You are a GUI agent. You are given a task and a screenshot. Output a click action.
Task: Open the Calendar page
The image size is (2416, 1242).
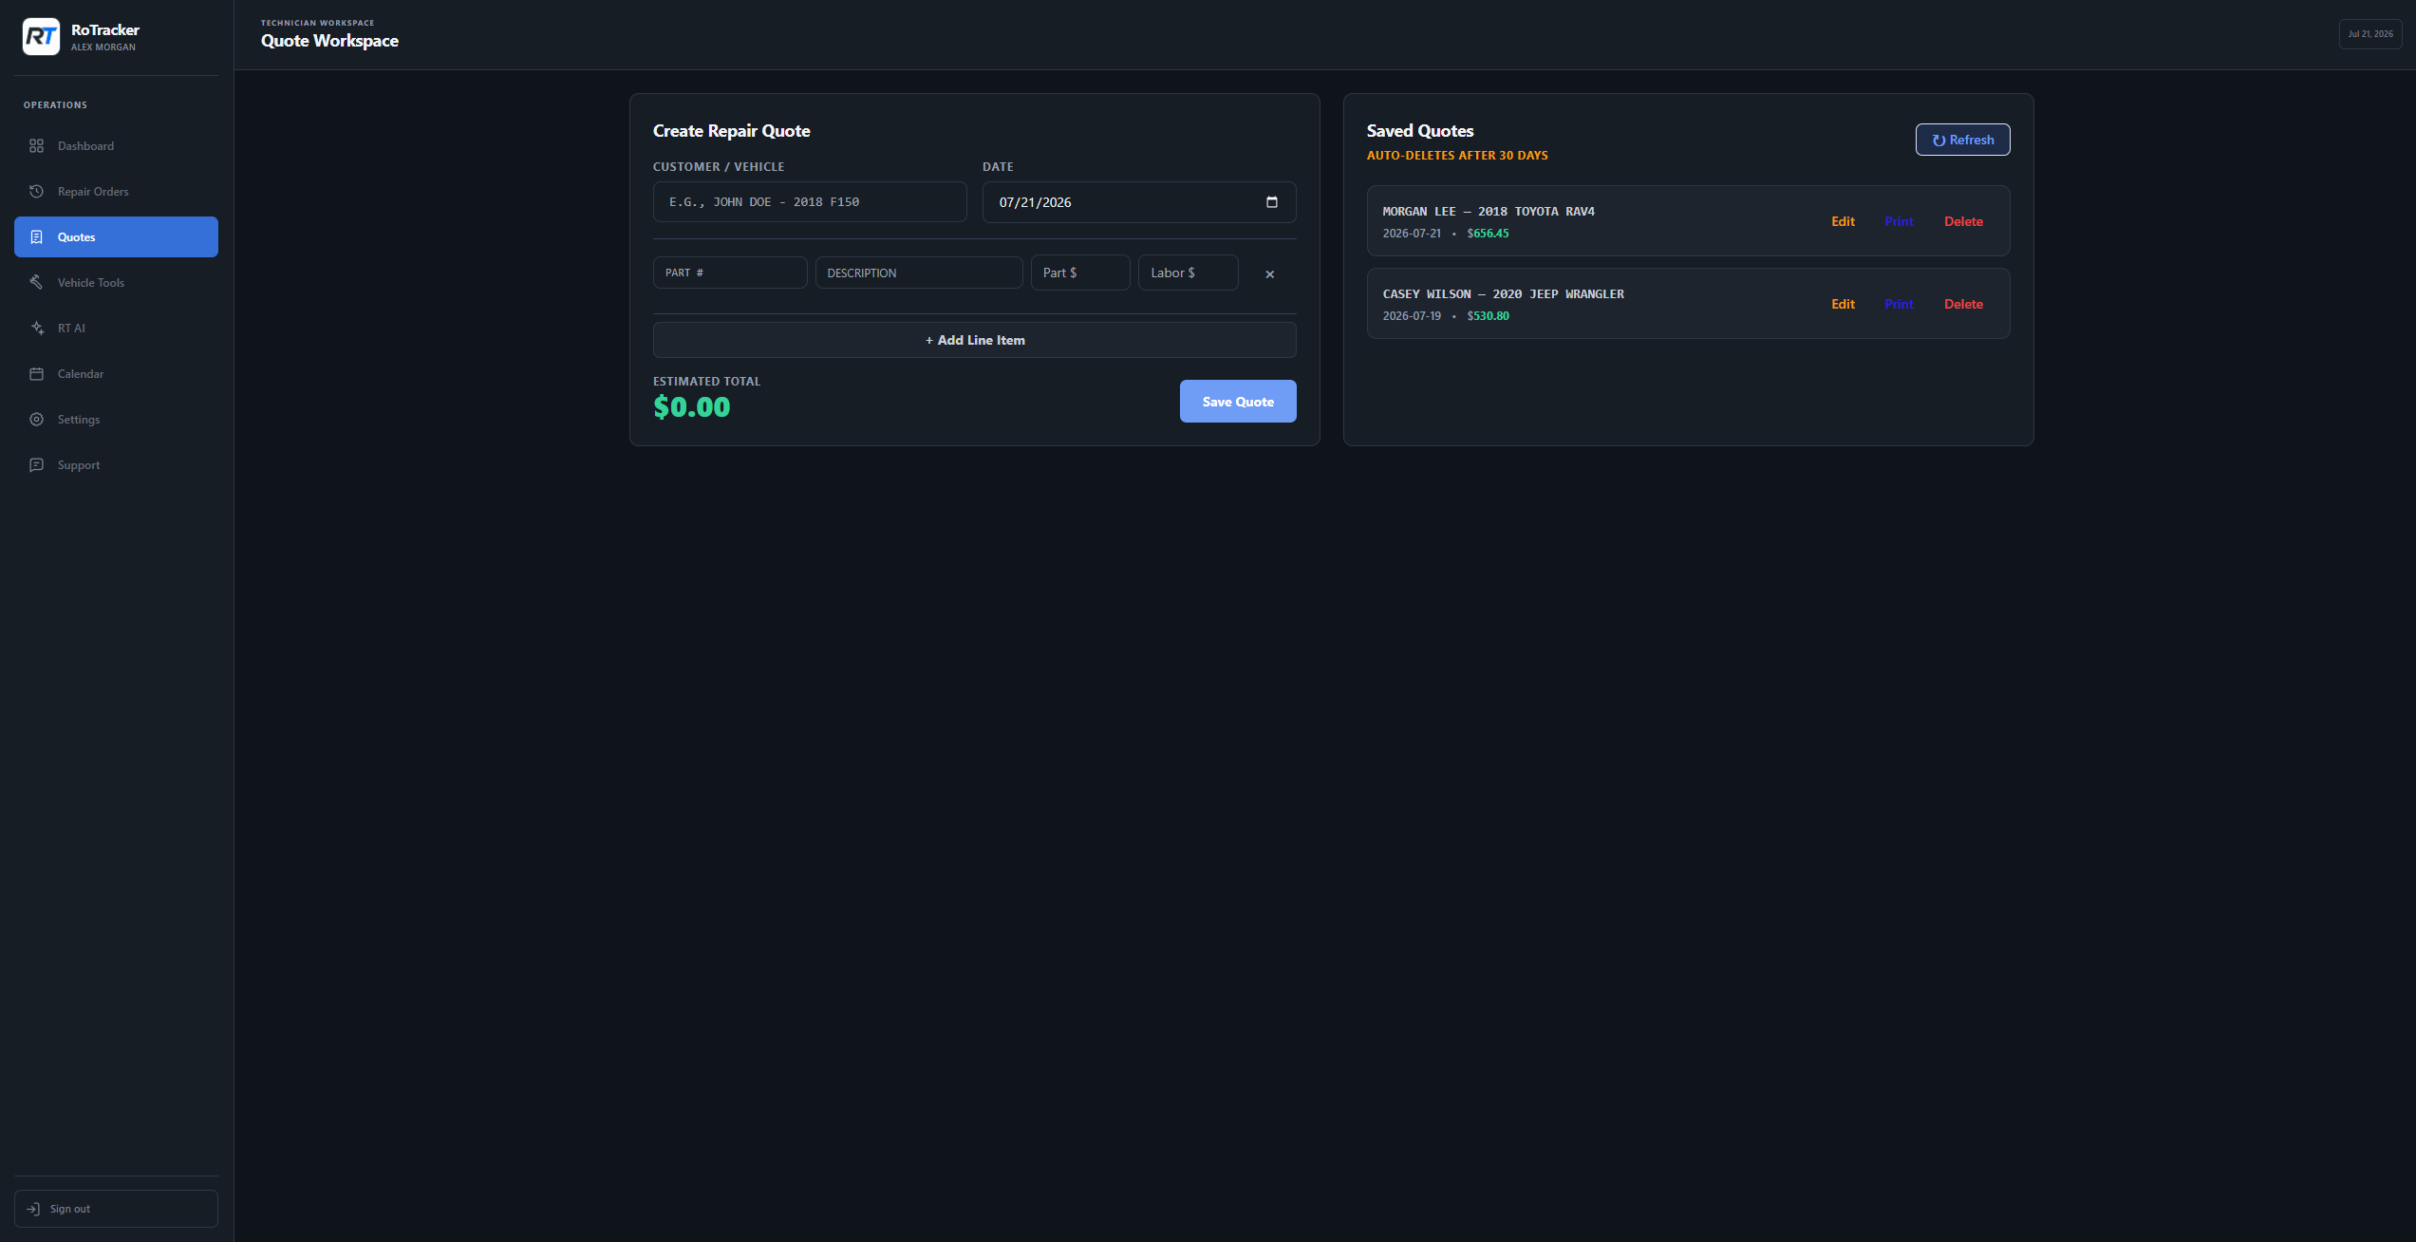pos(116,374)
